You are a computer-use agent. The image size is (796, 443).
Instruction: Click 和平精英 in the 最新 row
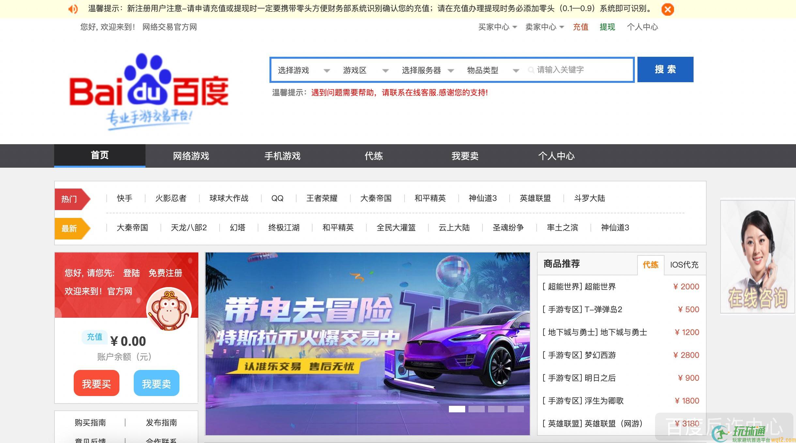(x=338, y=228)
